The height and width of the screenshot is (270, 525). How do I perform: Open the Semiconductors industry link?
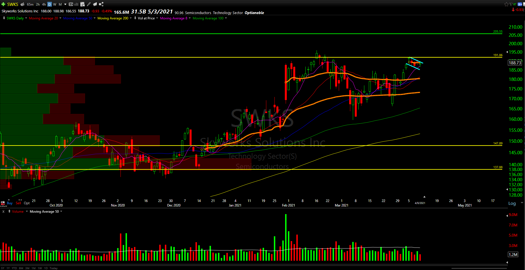[x=198, y=13]
